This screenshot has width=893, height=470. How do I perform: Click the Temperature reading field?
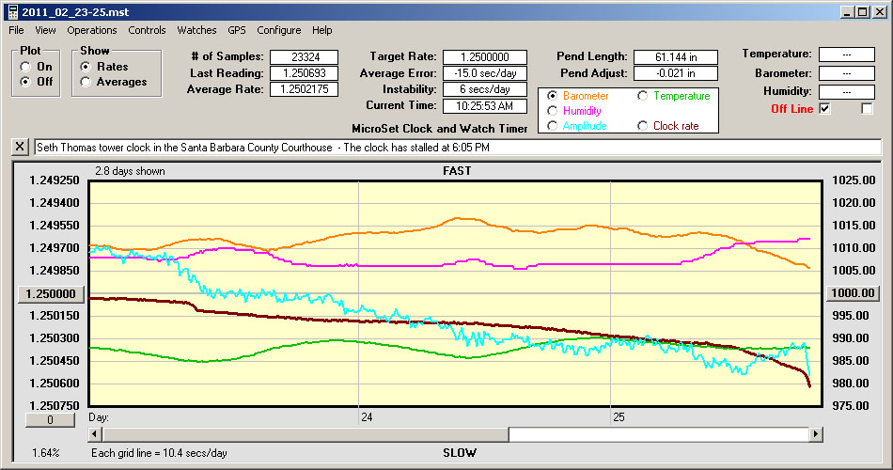pyautogui.click(x=847, y=55)
